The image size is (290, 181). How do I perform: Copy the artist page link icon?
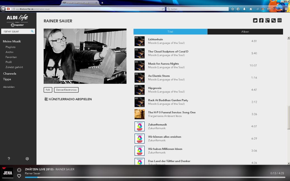[x=273, y=21]
